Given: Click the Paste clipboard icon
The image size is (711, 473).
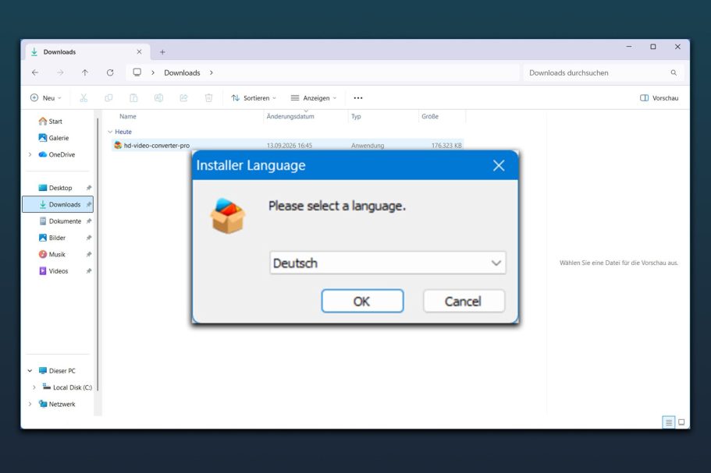Looking at the screenshot, I should [133, 97].
